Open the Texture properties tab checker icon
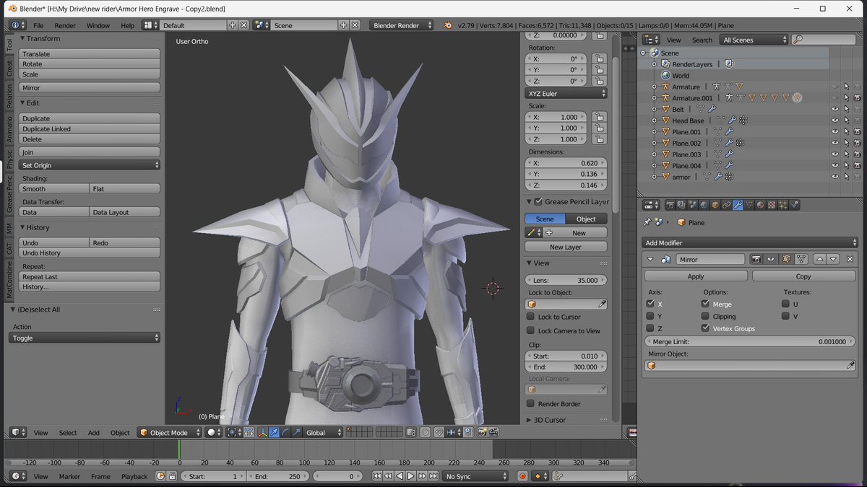 coord(772,205)
